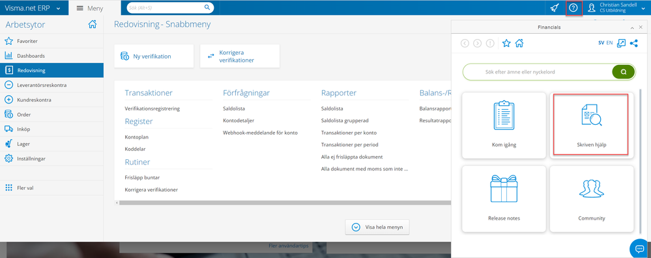The height and width of the screenshot is (258, 651).
Task: Switch help language to EN
Action: pos(609,43)
